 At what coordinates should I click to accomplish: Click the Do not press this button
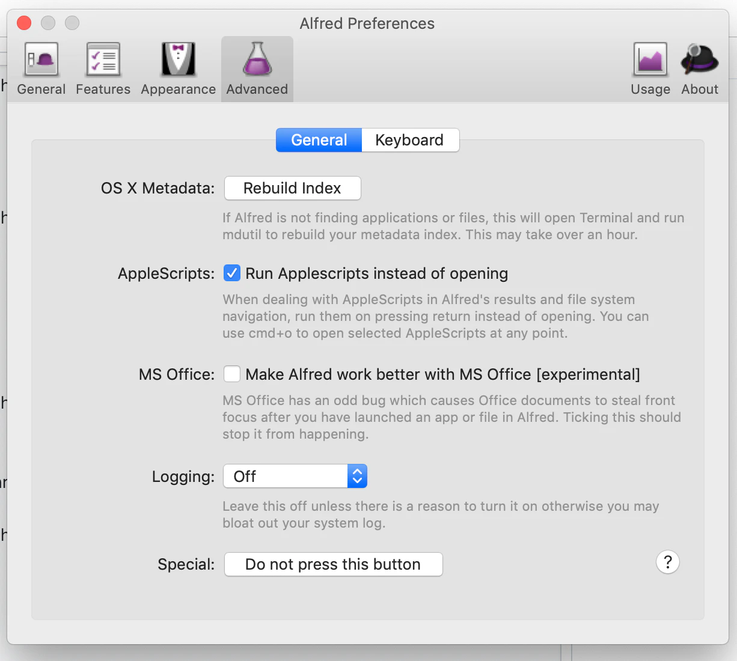point(334,564)
